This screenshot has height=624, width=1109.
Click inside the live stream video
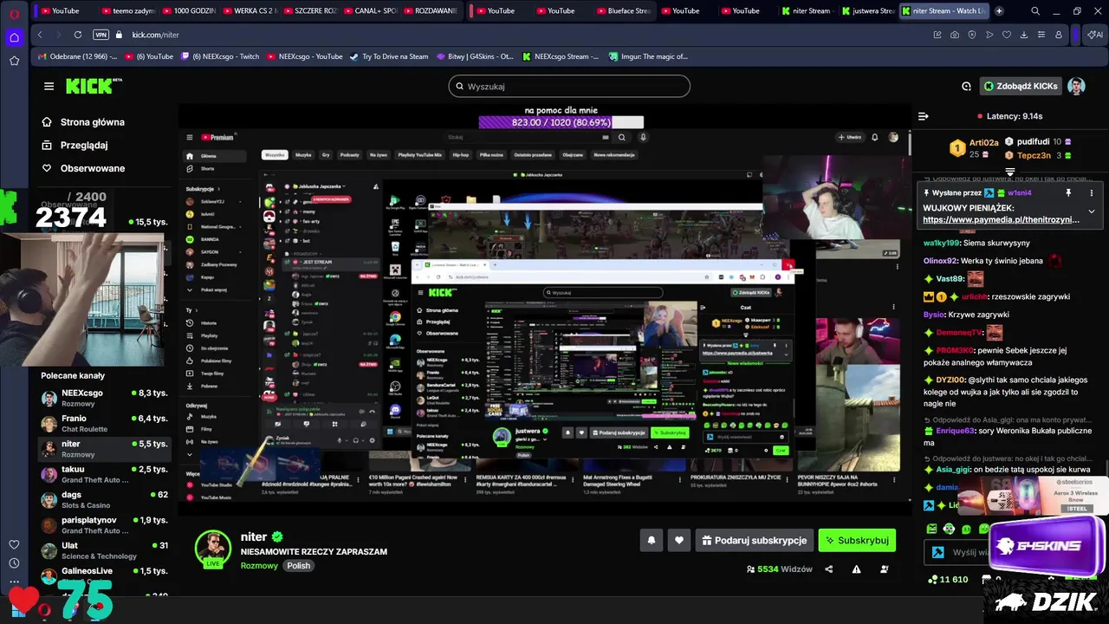(544, 310)
